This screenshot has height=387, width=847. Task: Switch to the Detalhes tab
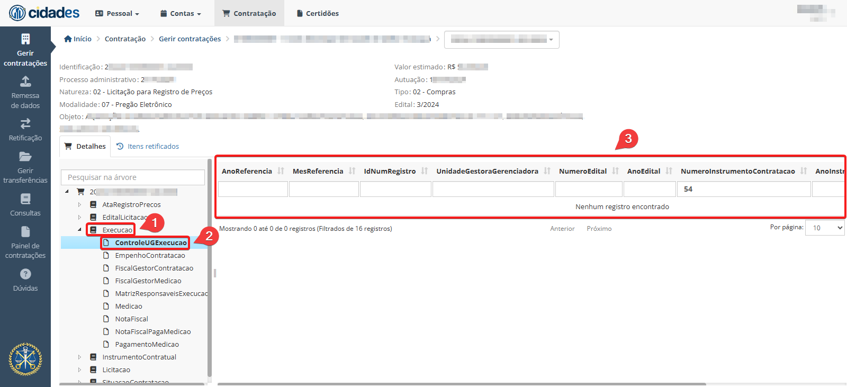pyautogui.click(x=85, y=146)
